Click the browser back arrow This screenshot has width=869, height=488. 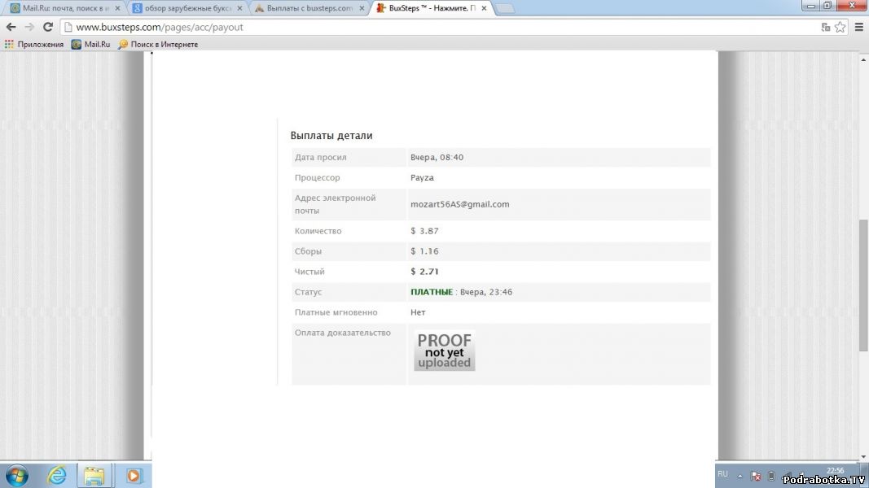click(11, 27)
